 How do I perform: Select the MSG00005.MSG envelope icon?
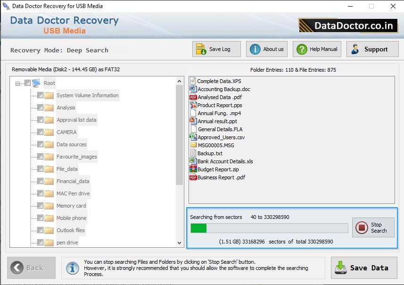click(193, 145)
